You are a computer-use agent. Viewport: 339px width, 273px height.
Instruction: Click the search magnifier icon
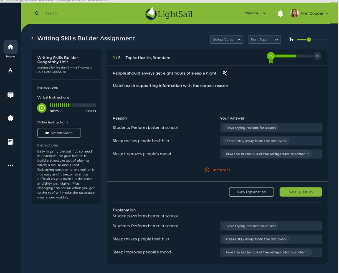click(x=37, y=13)
